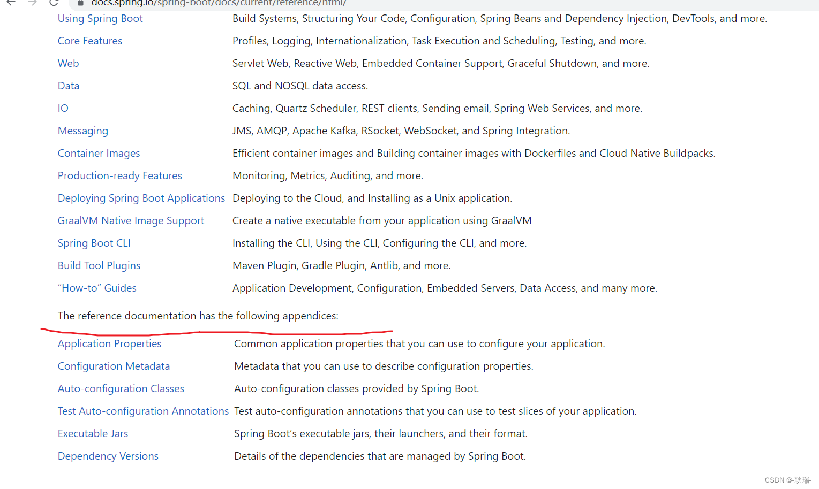This screenshot has width=819, height=489.
Task: Open the Spring Boot CLI link
Action: (x=94, y=243)
